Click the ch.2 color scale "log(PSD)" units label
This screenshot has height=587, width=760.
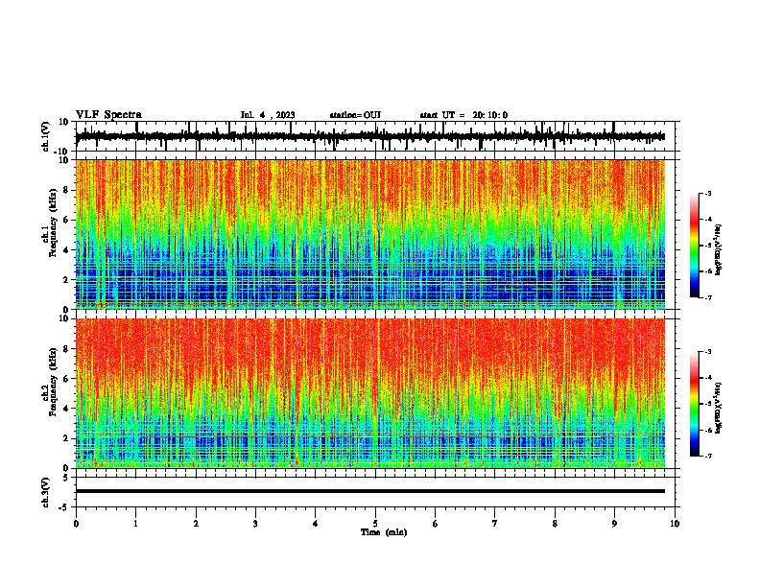719,408
